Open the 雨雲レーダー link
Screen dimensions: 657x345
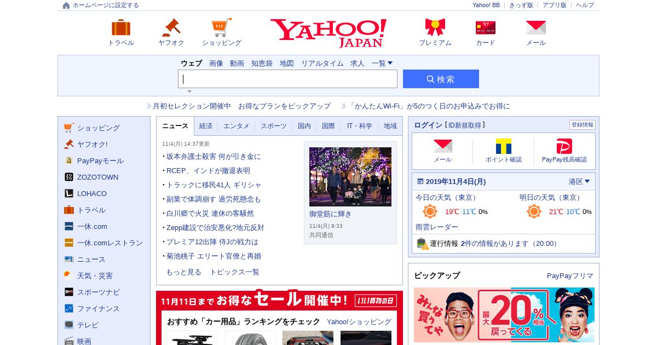tap(437, 227)
